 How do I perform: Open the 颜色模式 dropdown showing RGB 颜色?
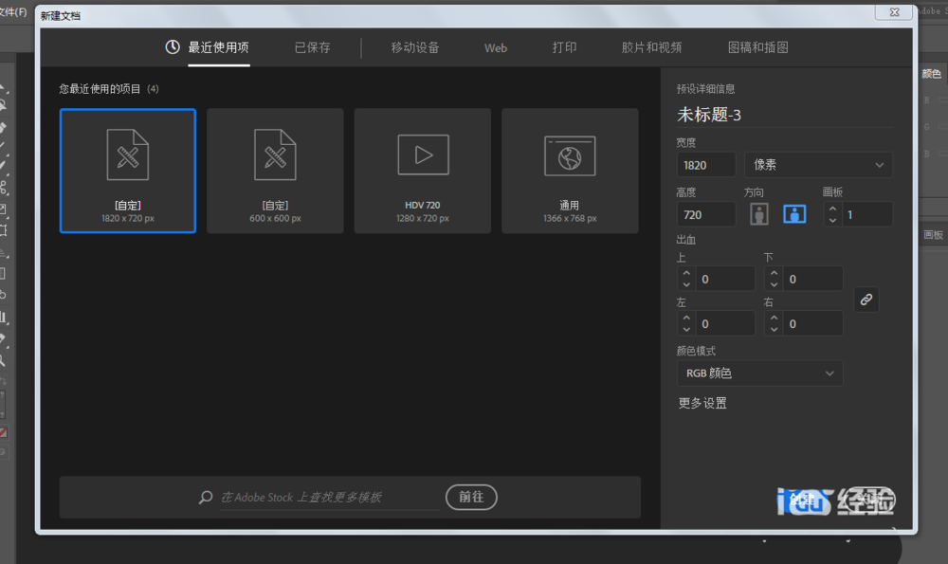click(x=759, y=373)
